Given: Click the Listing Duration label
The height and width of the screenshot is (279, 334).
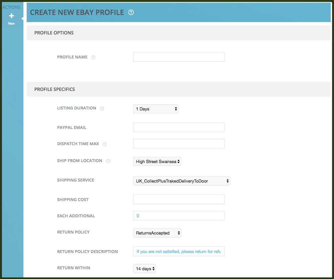Looking at the screenshot, I should point(77,108).
